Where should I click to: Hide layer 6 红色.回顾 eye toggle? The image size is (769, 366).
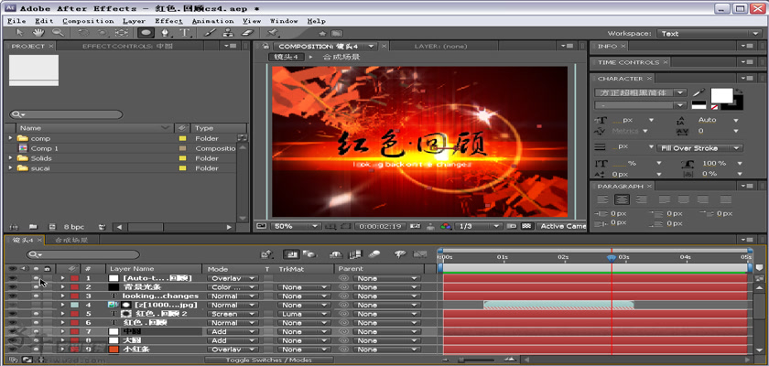[13, 323]
